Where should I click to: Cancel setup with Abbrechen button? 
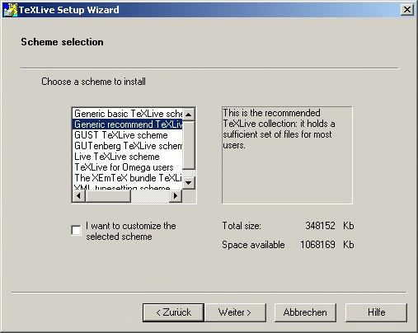(305, 312)
